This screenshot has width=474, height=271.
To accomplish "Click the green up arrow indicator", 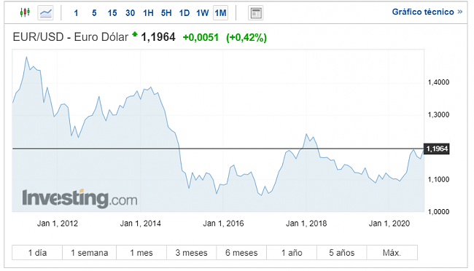I will click(x=135, y=34).
